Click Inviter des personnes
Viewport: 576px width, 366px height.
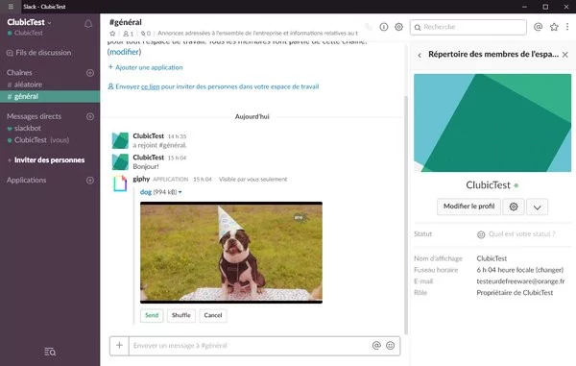click(49, 159)
